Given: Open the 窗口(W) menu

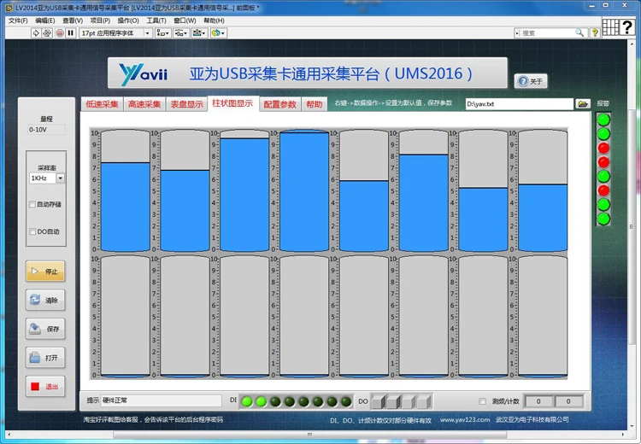Looking at the screenshot, I should (x=185, y=20).
